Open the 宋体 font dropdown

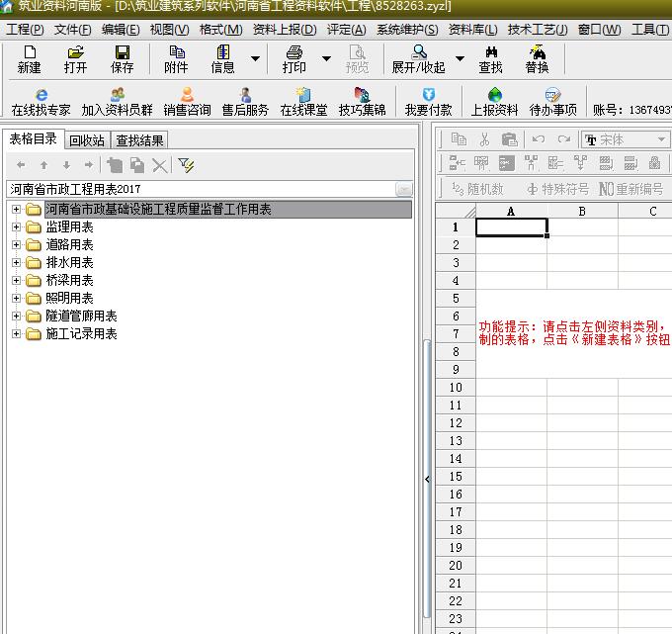(661, 139)
